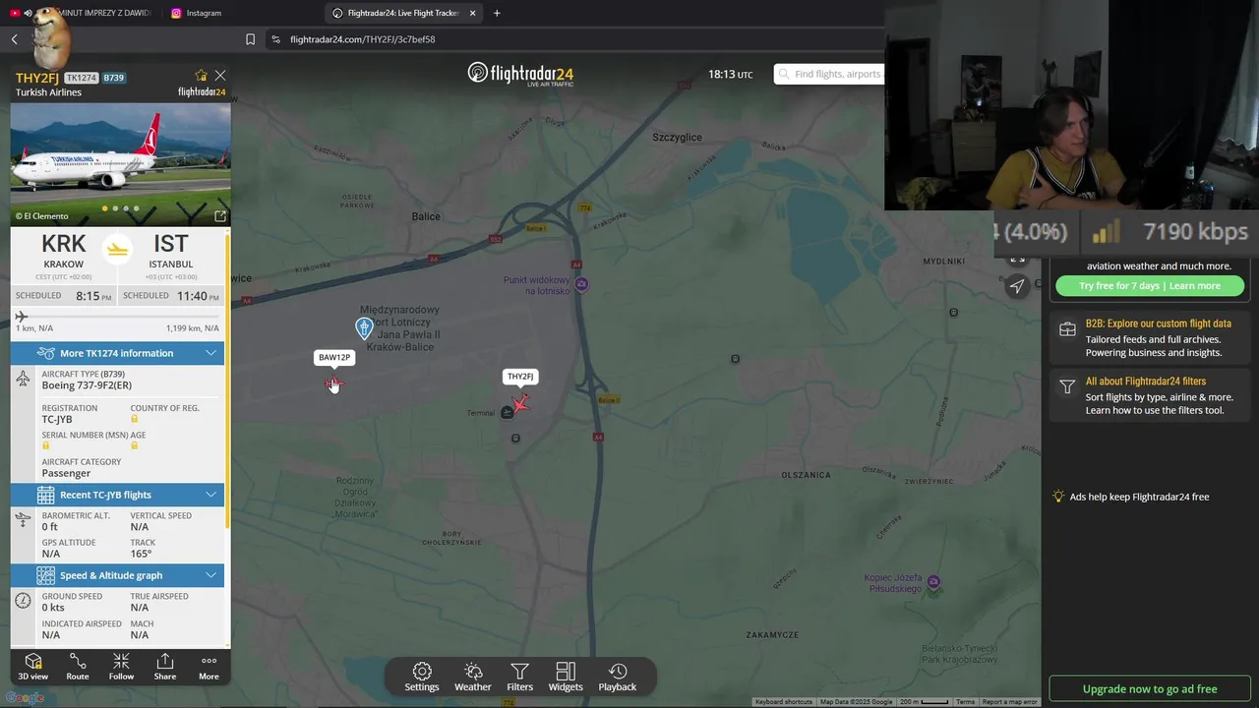Click Report a map error link
Image resolution: width=1259 pixels, height=708 pixels.
click(1009, 702)
